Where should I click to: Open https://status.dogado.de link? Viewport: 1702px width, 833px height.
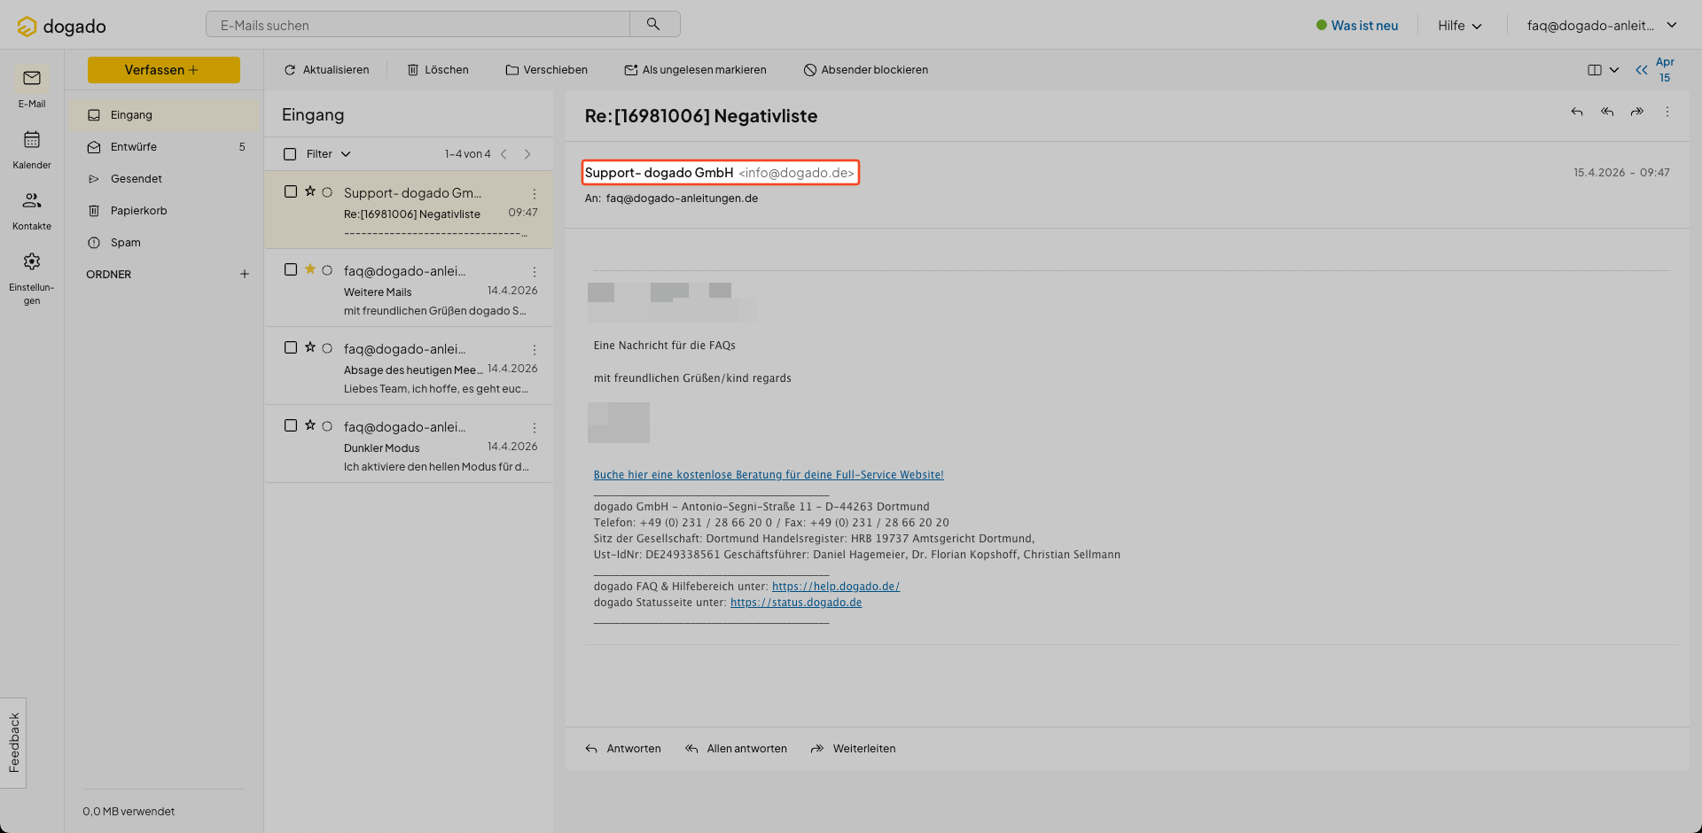pyautogui.click(x=796, y=603)
